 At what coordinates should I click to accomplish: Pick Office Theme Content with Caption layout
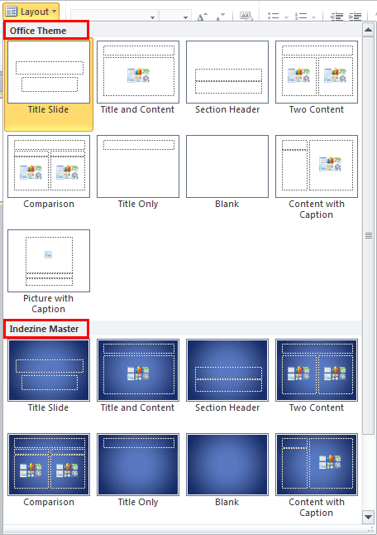pyautogui.click(x=317, y=177)
